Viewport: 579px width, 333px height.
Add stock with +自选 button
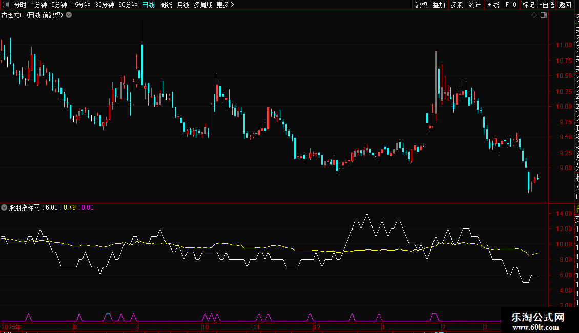(547, 5)
